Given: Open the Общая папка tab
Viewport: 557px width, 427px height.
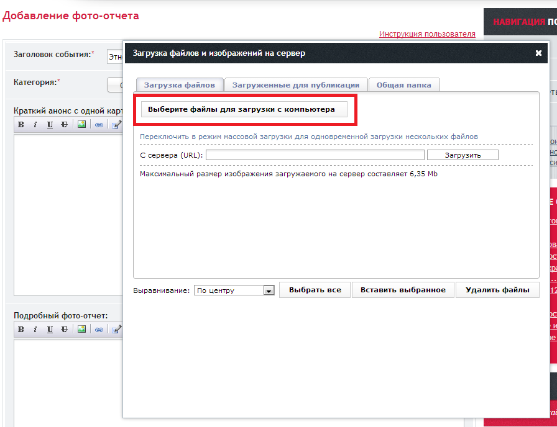Looking at the screenshot, I should point(404,85).
